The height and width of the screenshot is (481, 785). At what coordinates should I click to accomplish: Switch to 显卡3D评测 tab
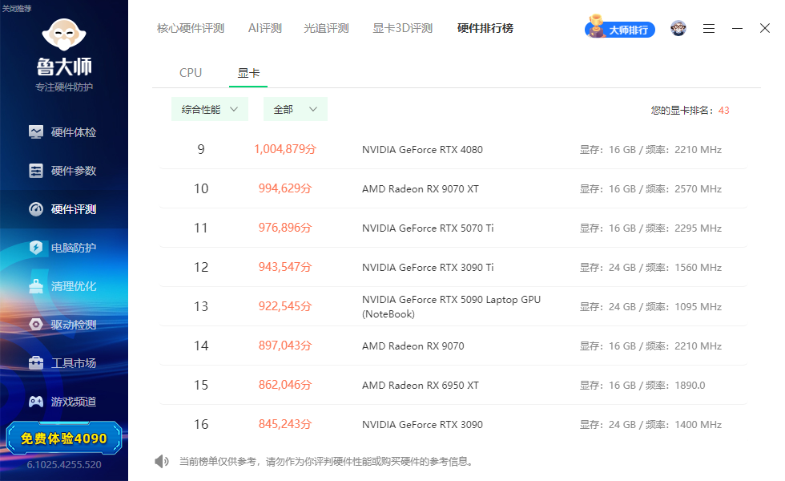[x=402, y=29]
